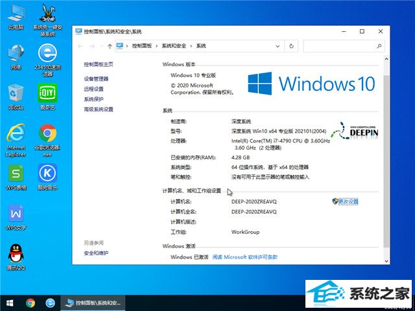Image resolution: width=415 pixels, height=311 pixels.
Task: Click the scrollbar up arrow
Action: click(386, 59)
